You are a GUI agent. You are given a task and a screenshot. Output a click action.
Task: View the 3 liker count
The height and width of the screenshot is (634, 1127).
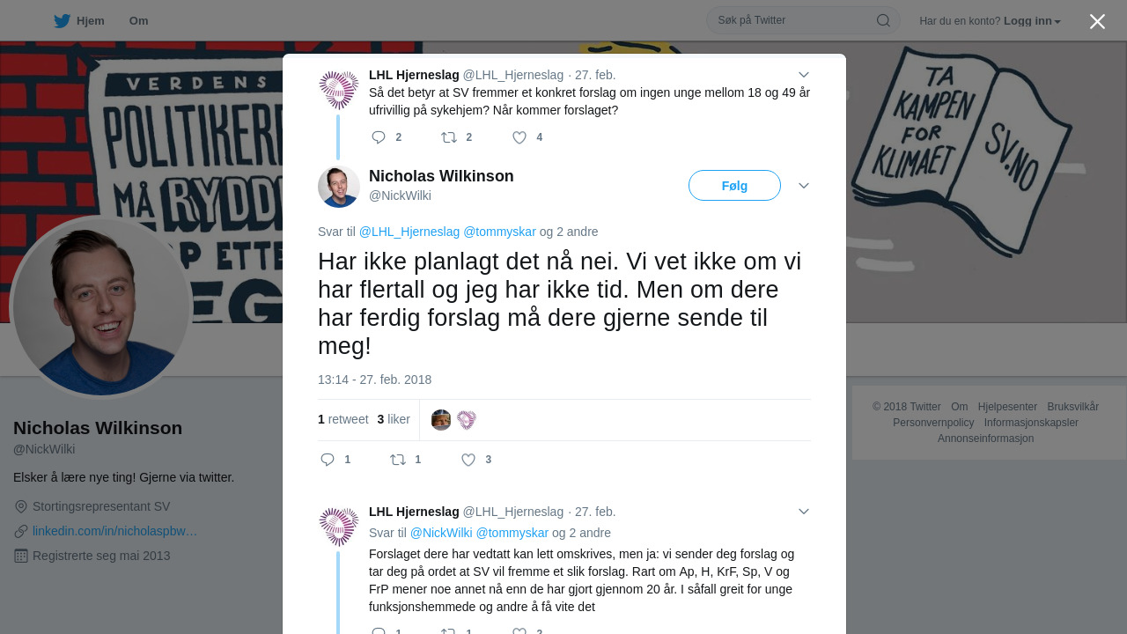[394, 419]
